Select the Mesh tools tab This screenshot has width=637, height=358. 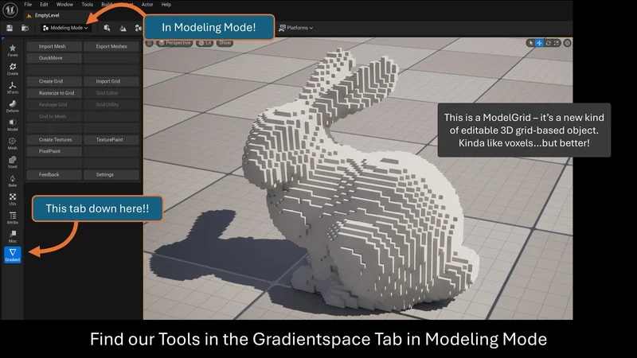click(x=13, y=144)
